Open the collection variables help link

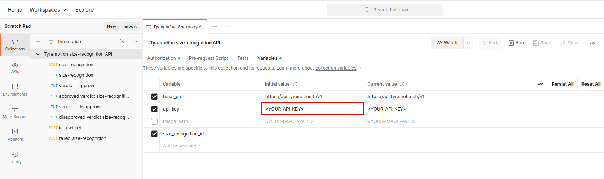[336, 68]
